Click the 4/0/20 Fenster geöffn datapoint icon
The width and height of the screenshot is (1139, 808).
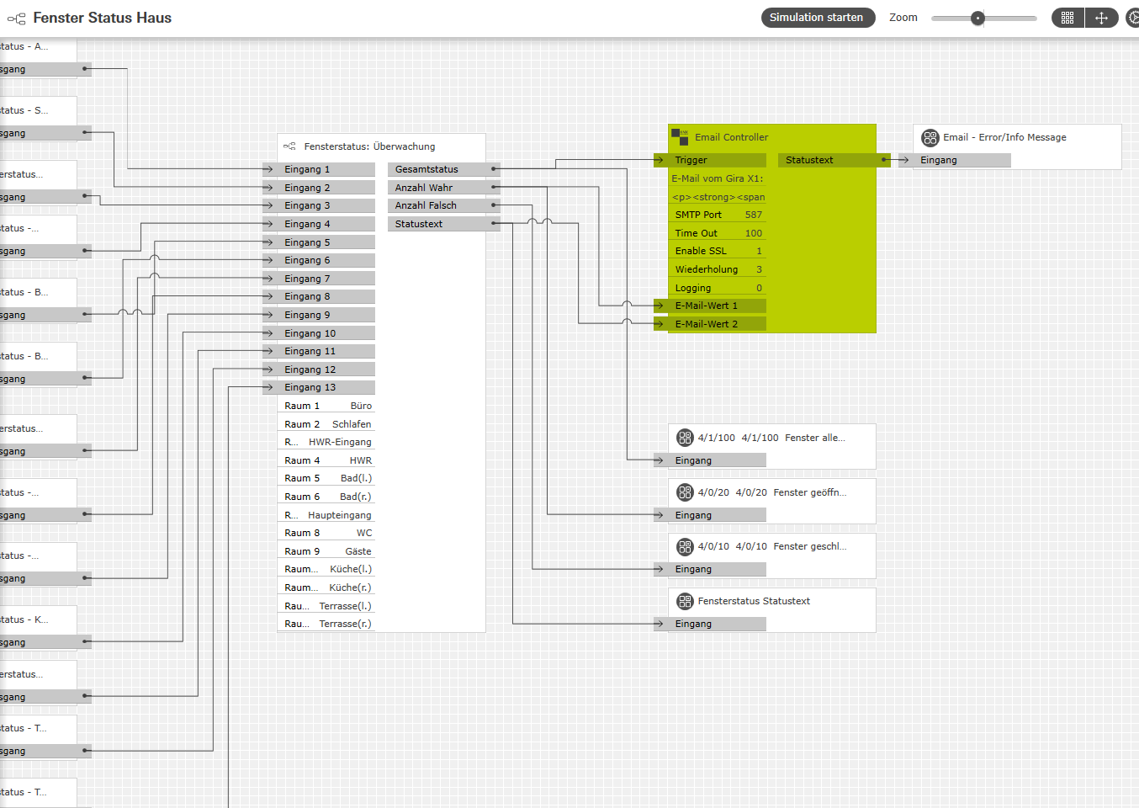point(685,492)
